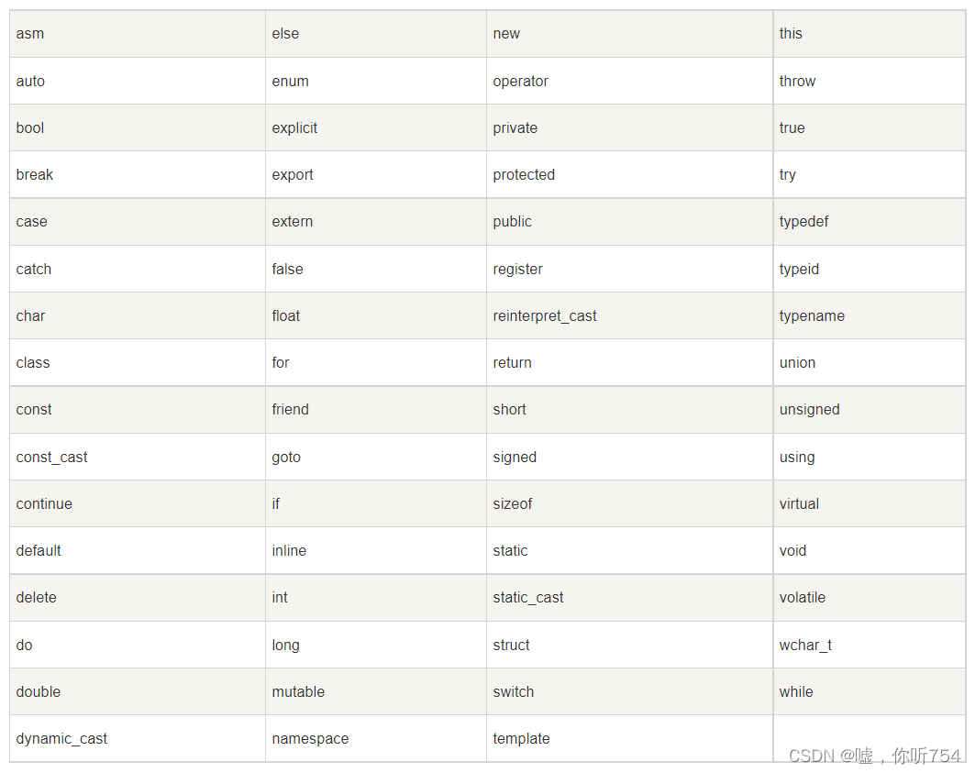Click the 'namespace' keyword text
Image resolution: width=975 pixels, height=773 pixels.
[310, 738]
